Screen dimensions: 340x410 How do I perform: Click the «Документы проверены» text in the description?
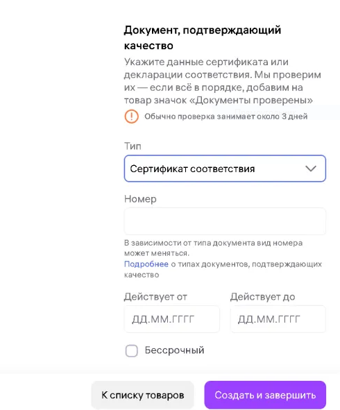pos(250,100)
